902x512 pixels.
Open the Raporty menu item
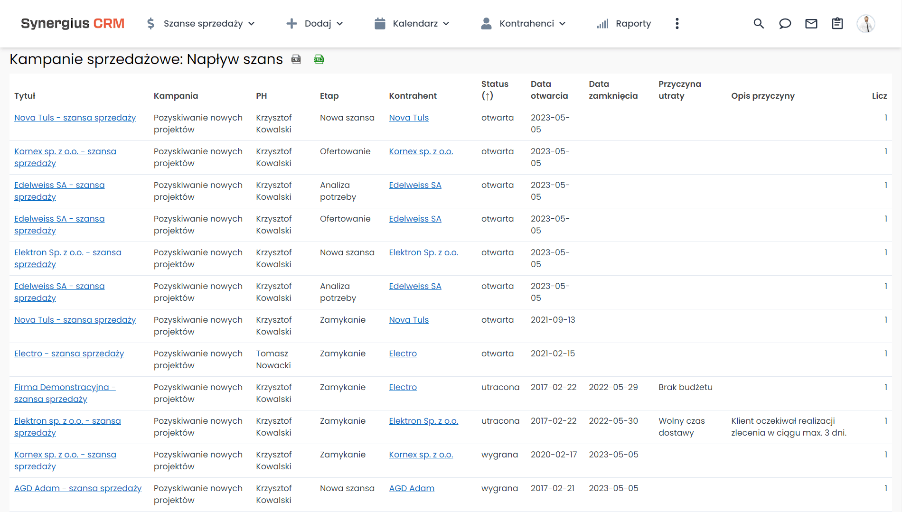pyautogui.click(x=624, y=24)
